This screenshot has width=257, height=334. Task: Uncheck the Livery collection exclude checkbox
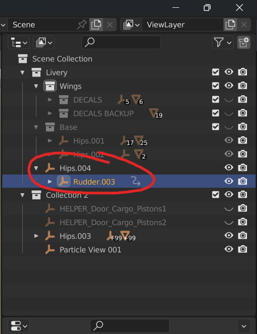pos(216,72)
